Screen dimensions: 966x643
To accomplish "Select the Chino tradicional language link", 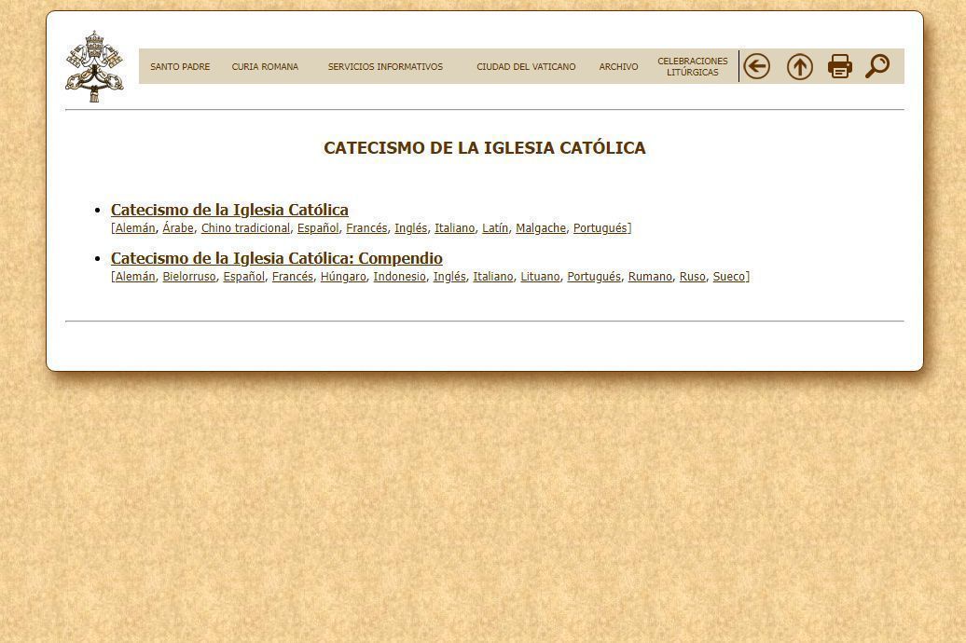I will click(246, 228).
